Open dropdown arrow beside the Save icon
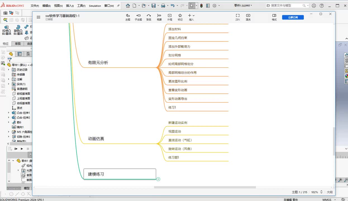The width and height of the screenshot is (348, 201). click(x=158, y=6)
